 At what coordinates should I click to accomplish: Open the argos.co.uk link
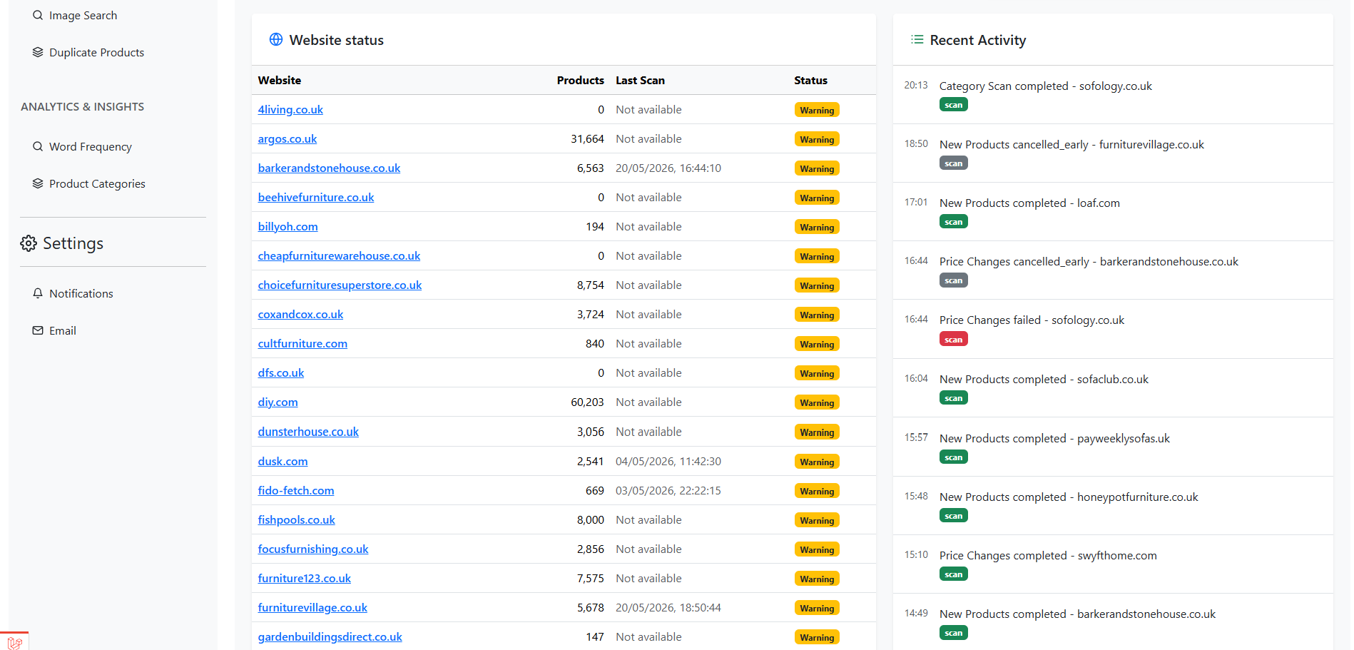click(287, 138)
